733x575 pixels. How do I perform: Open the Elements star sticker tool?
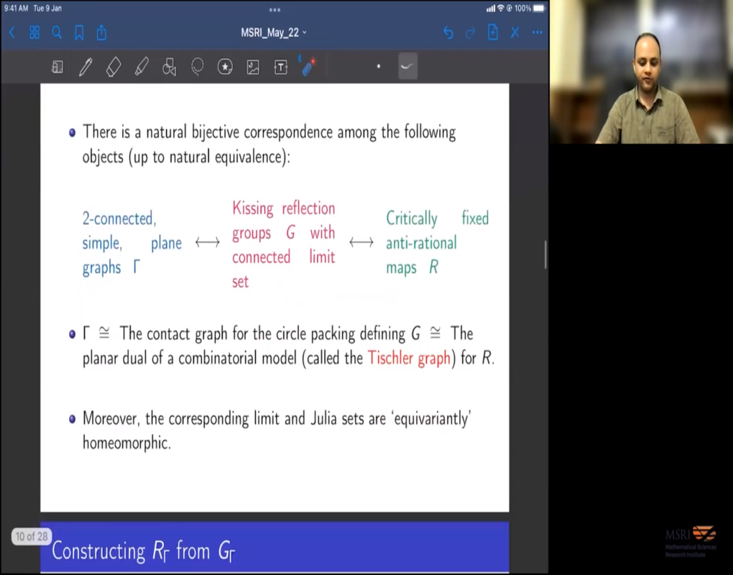click(225, 67)
